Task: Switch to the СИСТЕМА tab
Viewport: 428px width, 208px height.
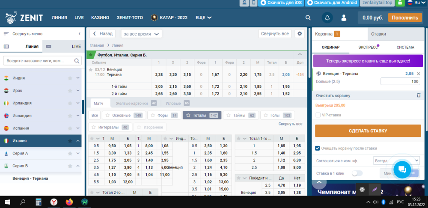Action: point(405,47)
